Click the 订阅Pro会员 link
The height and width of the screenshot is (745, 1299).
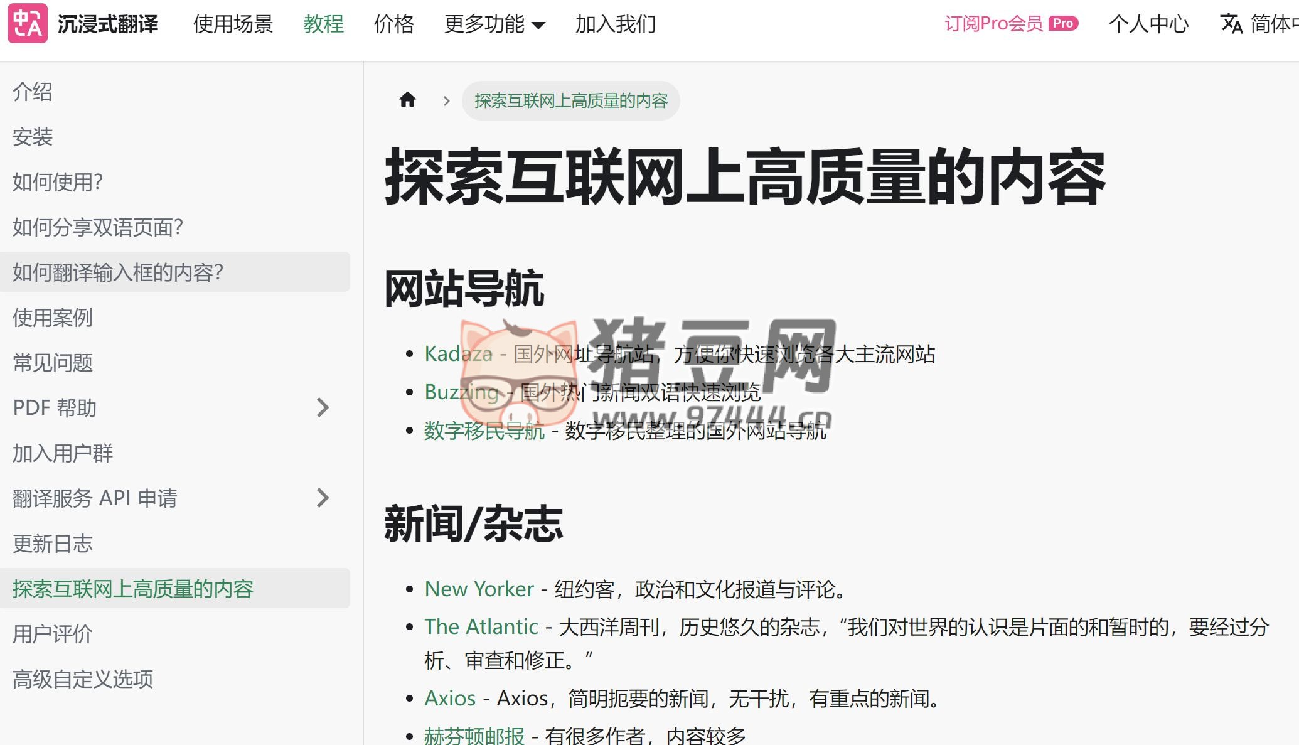pyautogui.click(x=994, y=24)
